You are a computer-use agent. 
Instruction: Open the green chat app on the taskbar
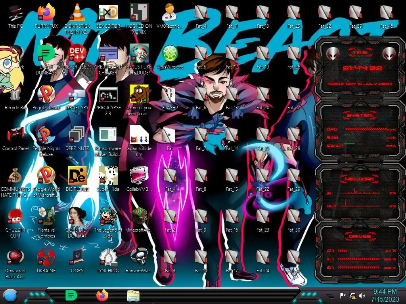point(71,295)
